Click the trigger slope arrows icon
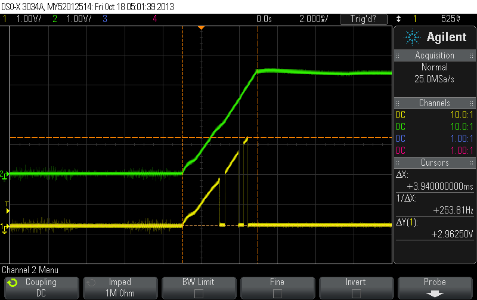Screen dimensions: 477x300 coord(398,19)
